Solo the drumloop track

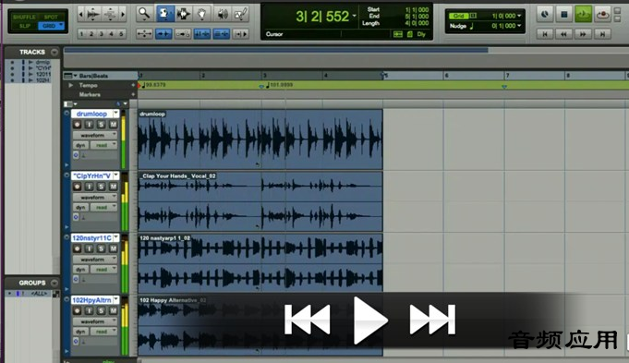click(101, 125)
